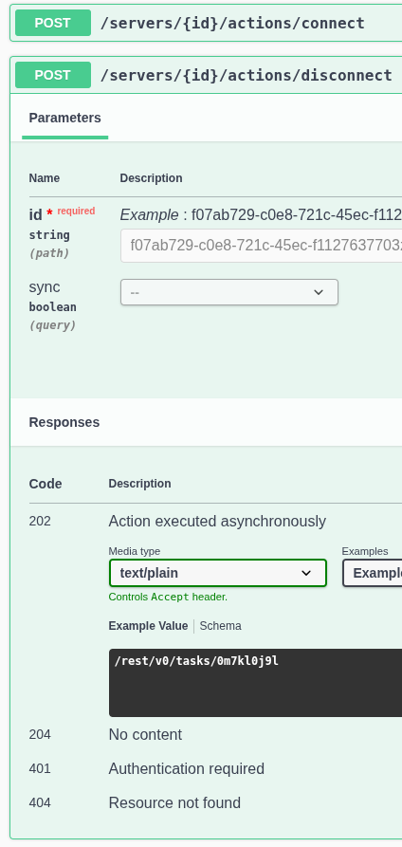Click the id parameter example UUID text
The image size is (402, 847).
click(x=297, y=215)
